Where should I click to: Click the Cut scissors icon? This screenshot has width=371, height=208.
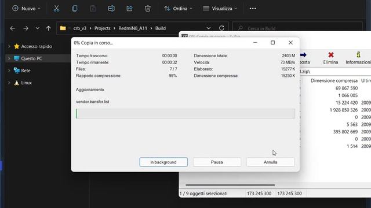click(x=56, y=9)
